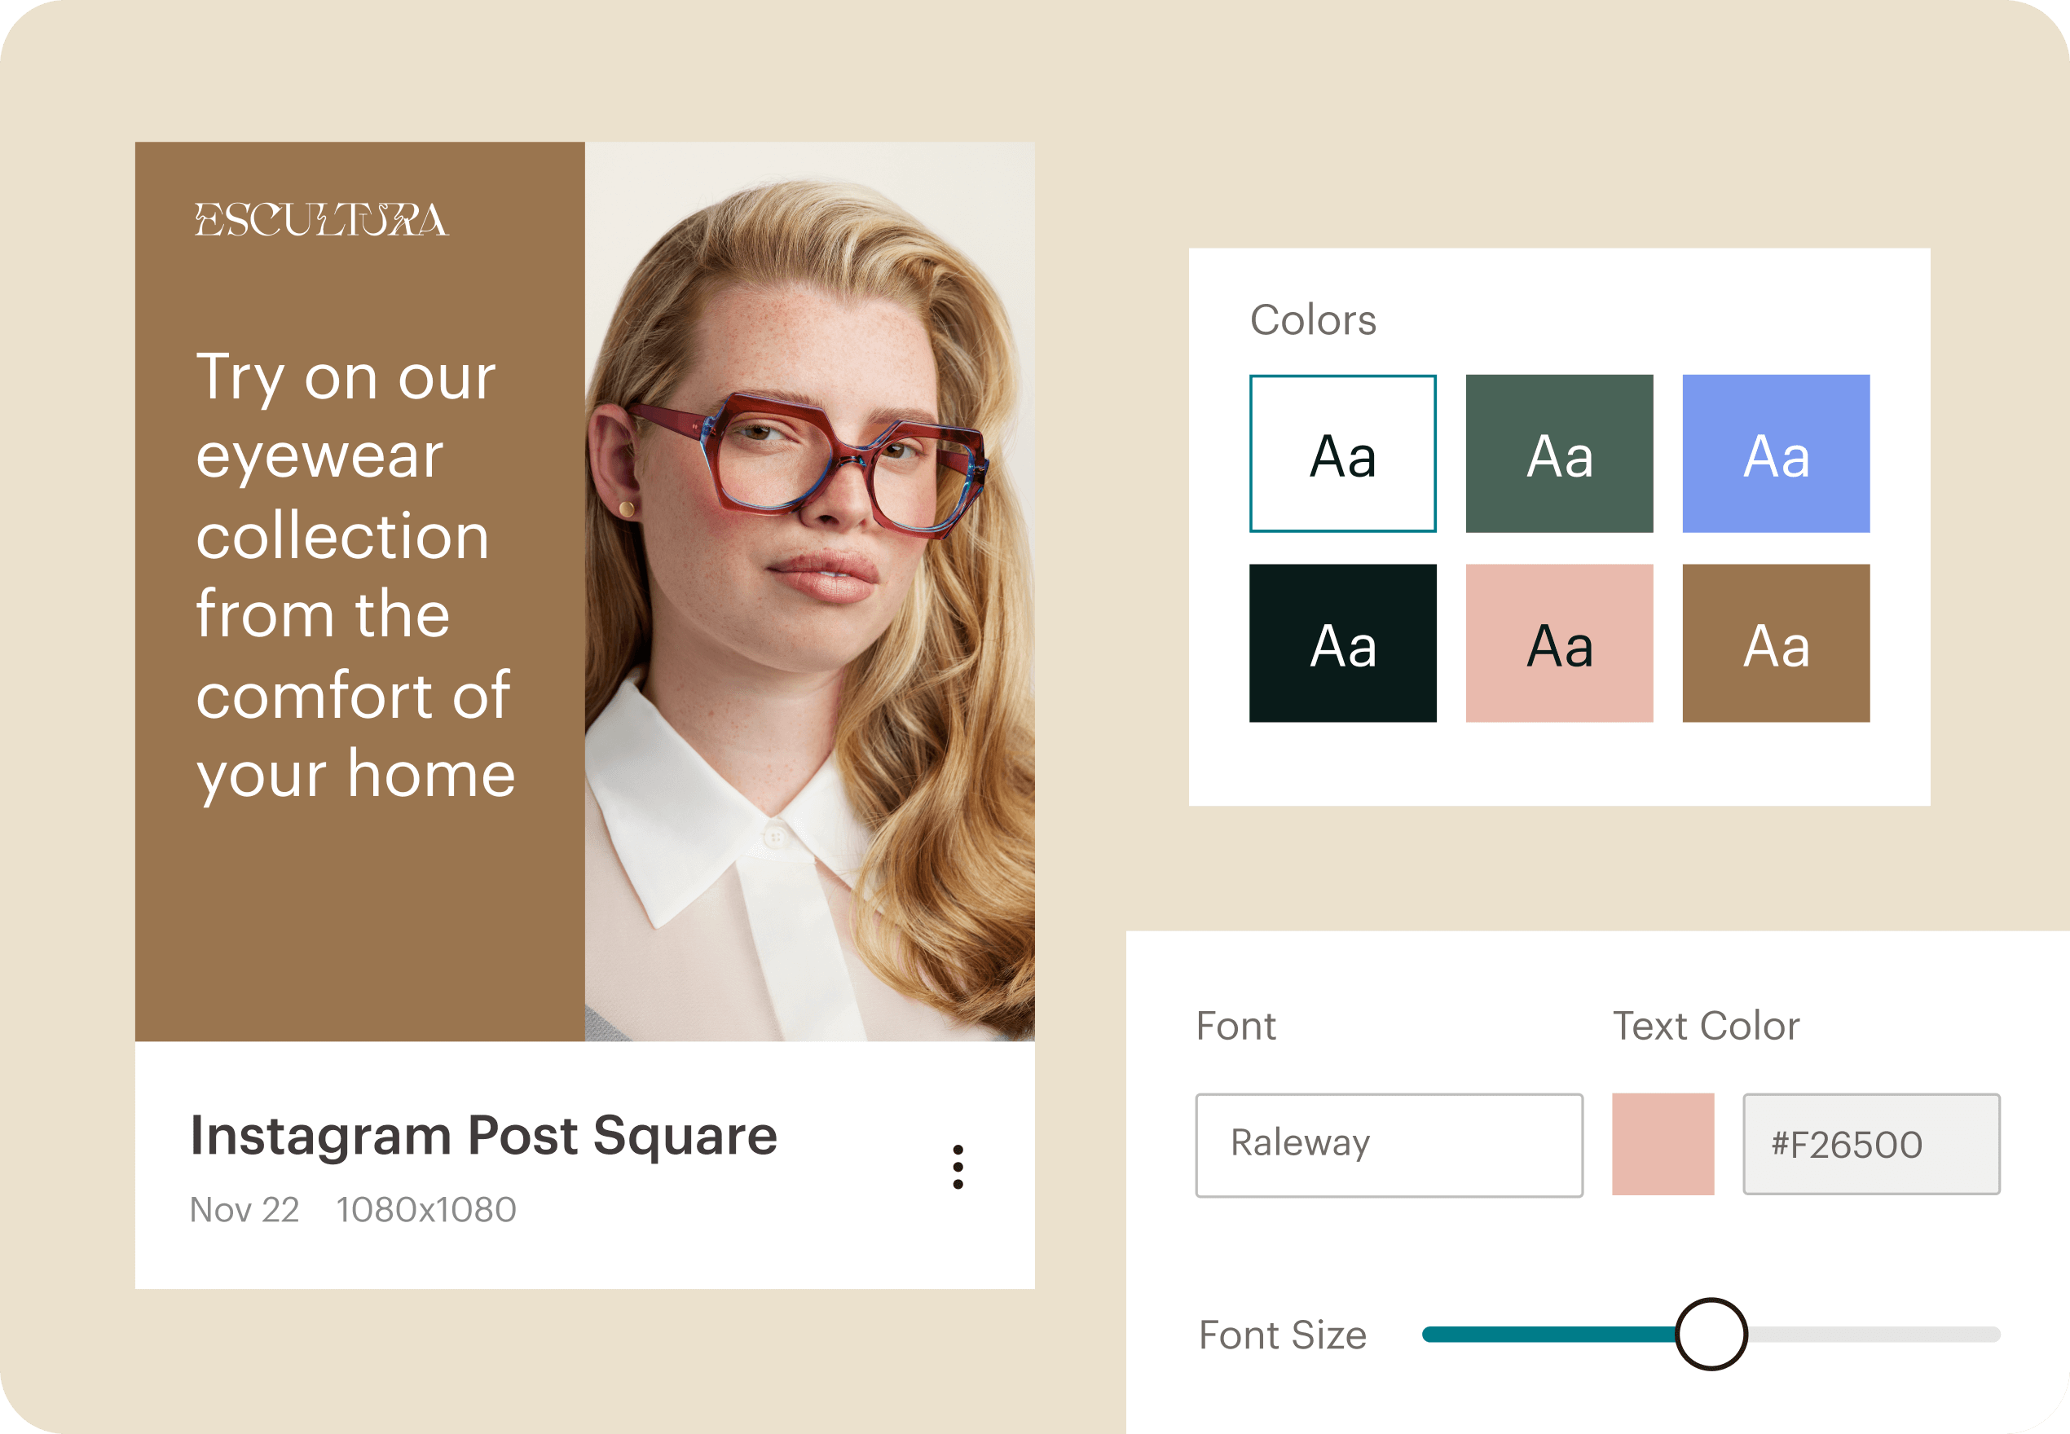Click the ESCULTURA logo in design

click(321, 220)
